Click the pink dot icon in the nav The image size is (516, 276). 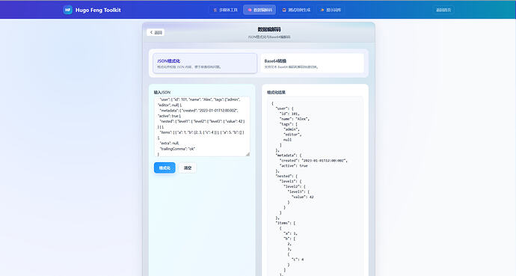click(x=250, y=10)
